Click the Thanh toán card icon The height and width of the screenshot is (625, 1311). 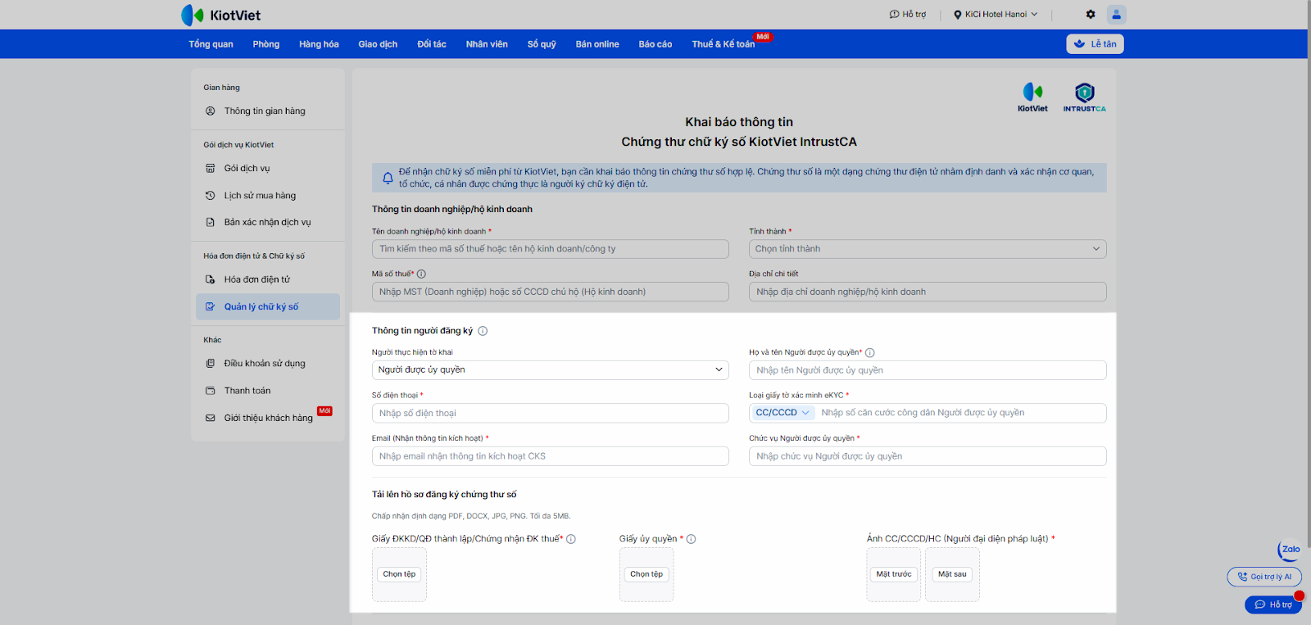click(210, 391)
